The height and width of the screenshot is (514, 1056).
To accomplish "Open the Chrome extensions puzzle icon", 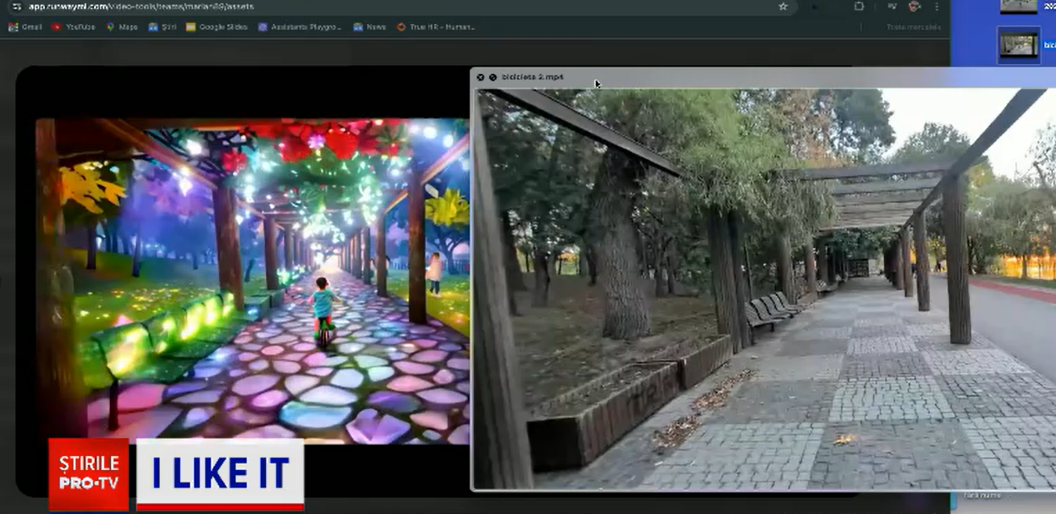I will click(859, 7).
